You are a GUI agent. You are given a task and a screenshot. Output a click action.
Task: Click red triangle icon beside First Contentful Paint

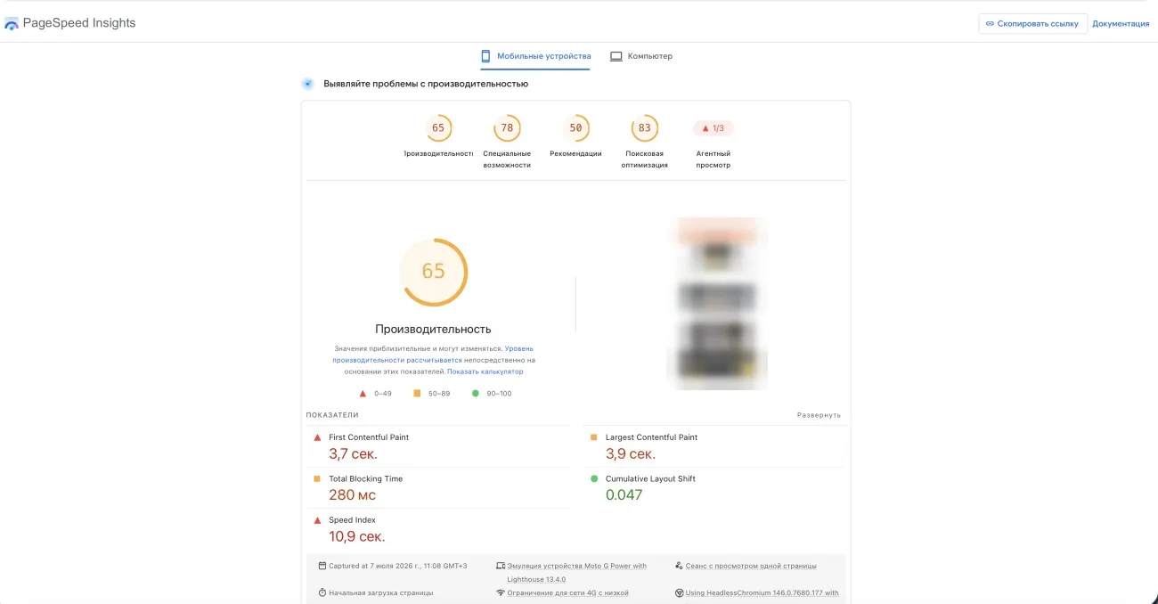point(317,437)
